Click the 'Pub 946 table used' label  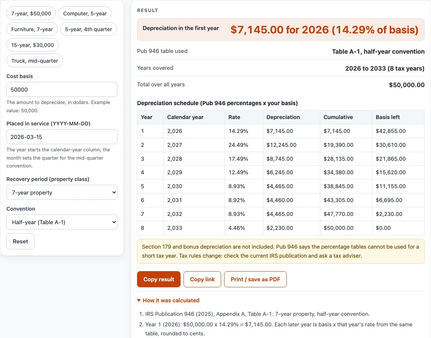pyautogui.click(x=162, y=51)
